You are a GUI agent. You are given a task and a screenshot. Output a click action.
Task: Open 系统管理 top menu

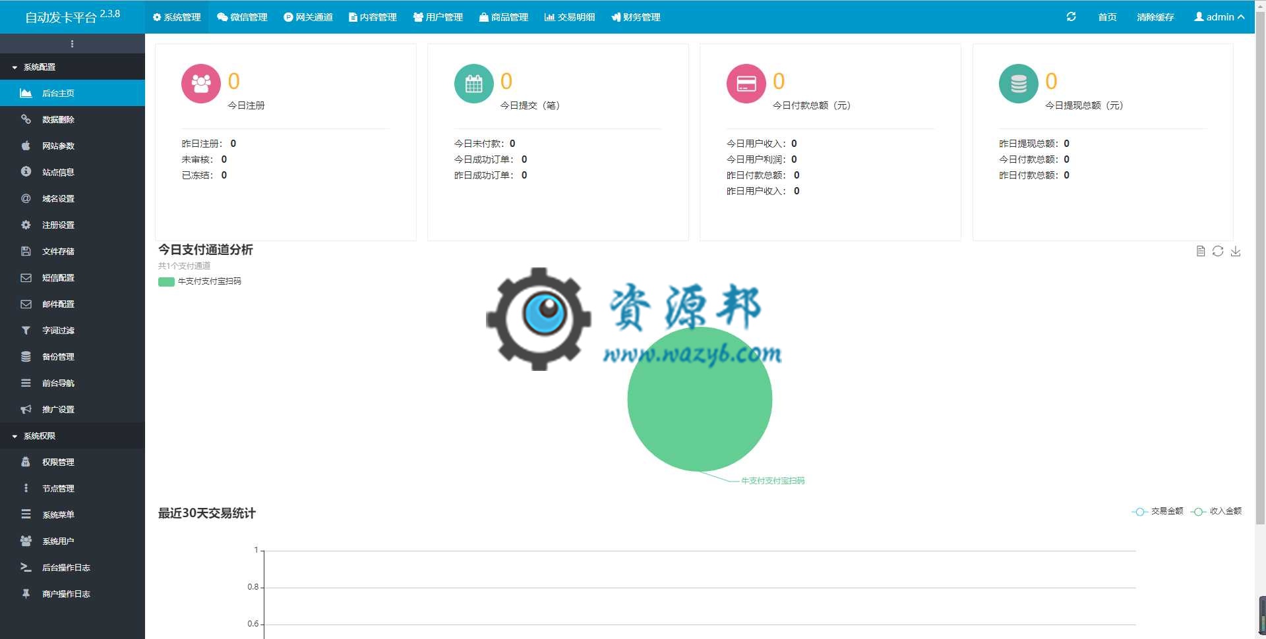[177, 17]
